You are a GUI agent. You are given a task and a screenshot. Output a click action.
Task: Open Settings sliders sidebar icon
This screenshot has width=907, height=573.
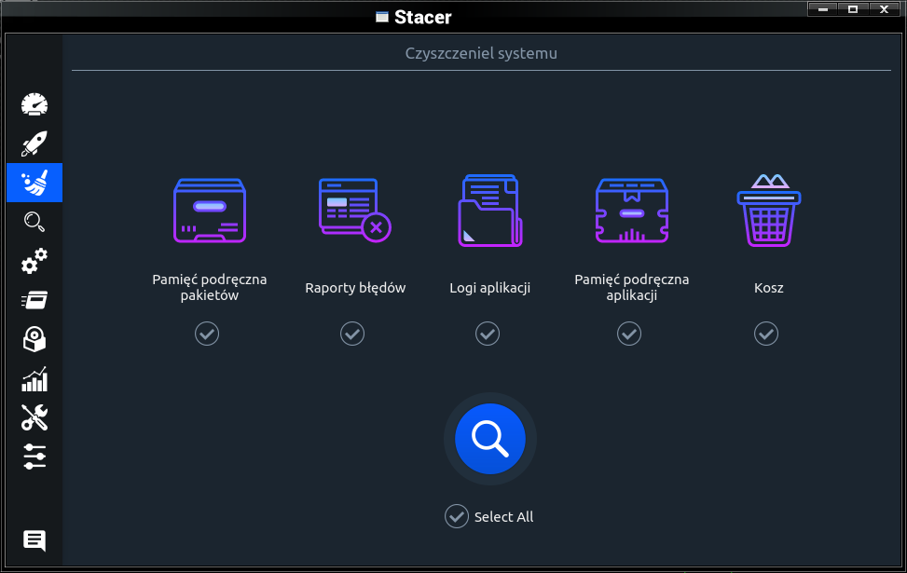tap(34, 457)
